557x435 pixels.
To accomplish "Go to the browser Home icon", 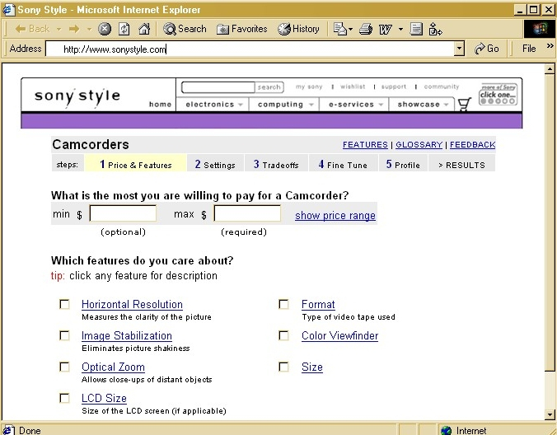I will click(x=143, y=29).
